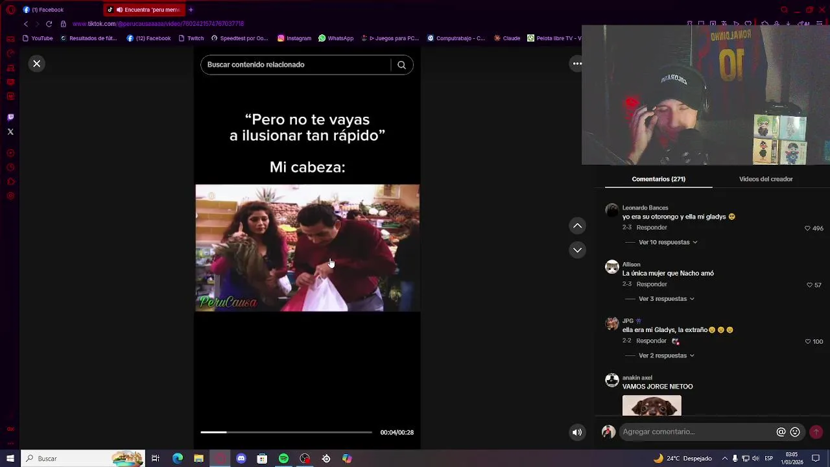
Task: Open the Windows notification center icon
Action: [816, 459]
